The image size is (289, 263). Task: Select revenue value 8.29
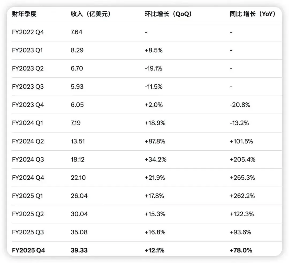click(x=77, y=50)
